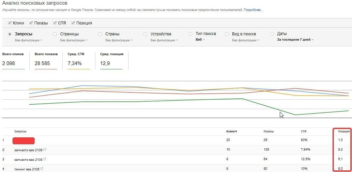The image size is (352, 172).
Task: Select the Даты radio button
Action: coord(272,34)
